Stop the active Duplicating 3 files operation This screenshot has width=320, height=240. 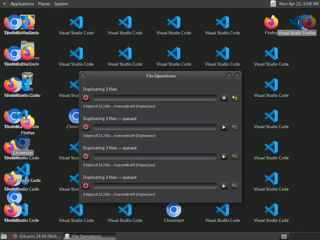pos(86,98)
